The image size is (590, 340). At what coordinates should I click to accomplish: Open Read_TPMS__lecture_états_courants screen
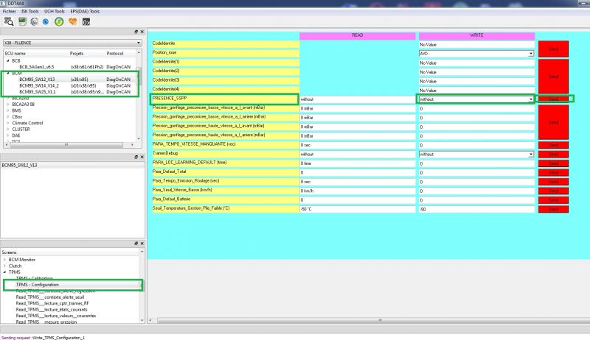pos(51,310)
